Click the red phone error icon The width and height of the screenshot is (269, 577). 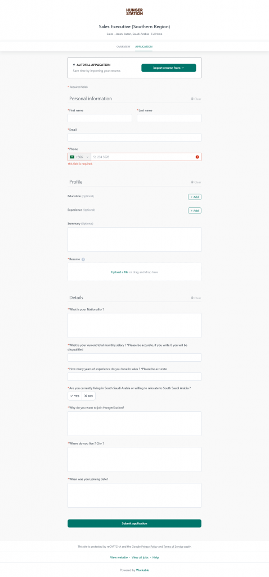pyautogui.click(x=198, y=157)
